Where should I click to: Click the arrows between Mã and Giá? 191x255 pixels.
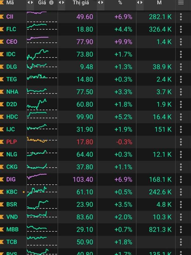click(x=30, y=3)
